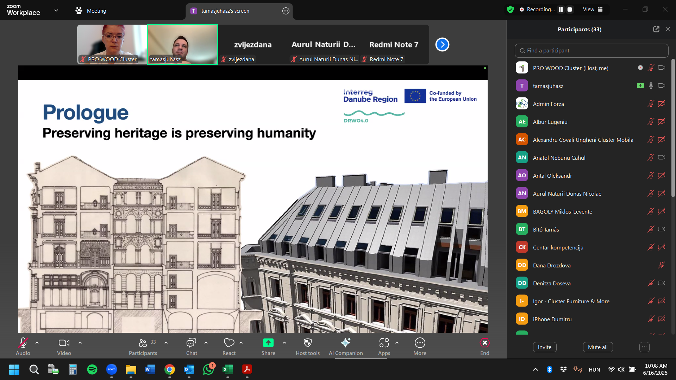Show next video thumbnails arrow
This screenshot has width=676, height=380.
click(442, 45)
